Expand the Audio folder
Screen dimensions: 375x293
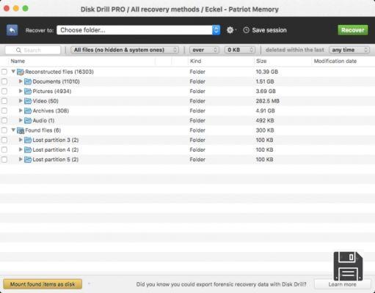click(21, 120)
